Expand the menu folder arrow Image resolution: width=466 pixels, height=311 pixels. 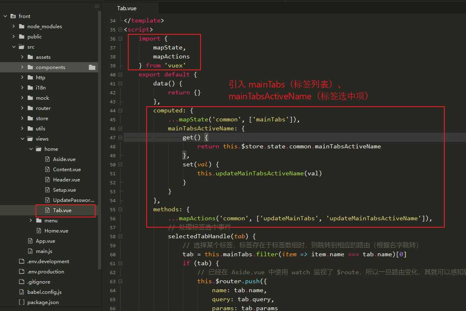pyautogui.click(x=31, y=220)
